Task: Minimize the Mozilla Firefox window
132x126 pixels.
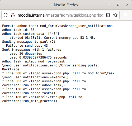Action: tap(109, 5)
